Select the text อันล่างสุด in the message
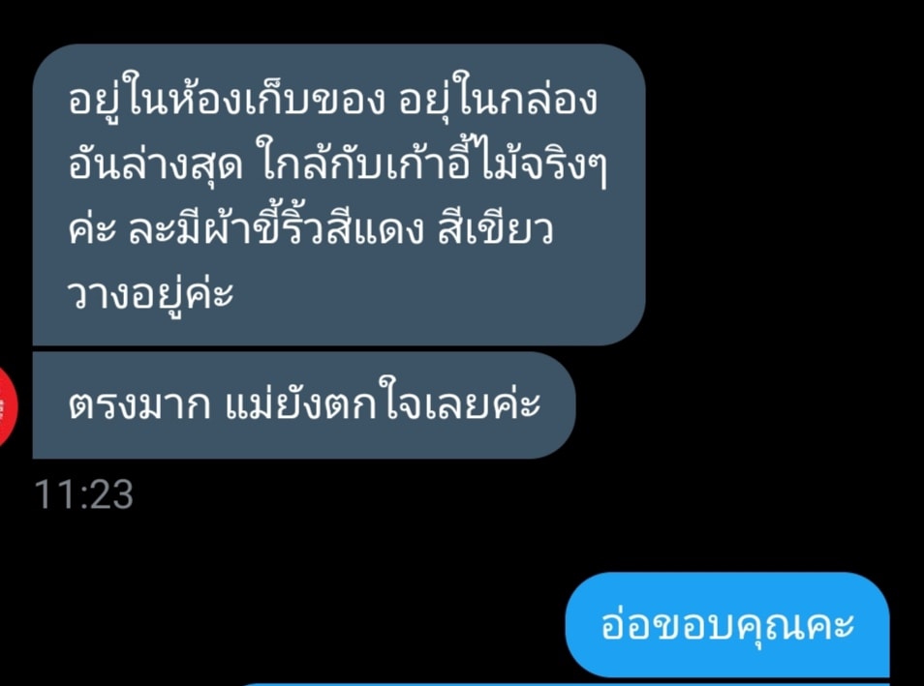 click(156, 164)
